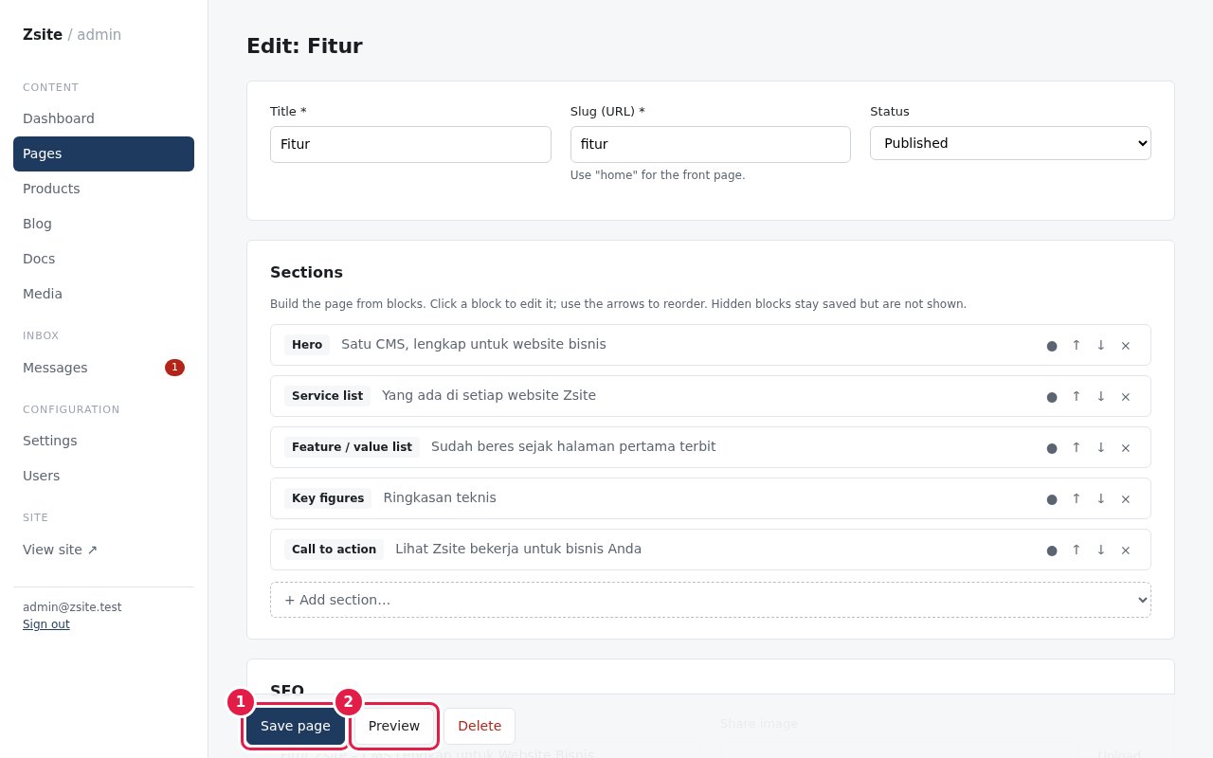This screenshot has width=1213, height=758.
Task: Click the Zsite admin logo text
Action: pos(72,34)
